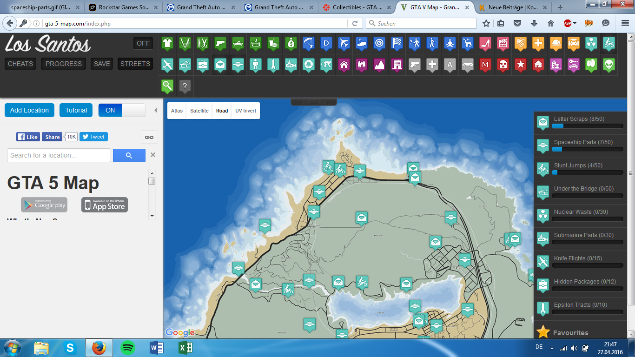
Task: Switch to UV Invert map view
Action: click(x=245, y=111)
